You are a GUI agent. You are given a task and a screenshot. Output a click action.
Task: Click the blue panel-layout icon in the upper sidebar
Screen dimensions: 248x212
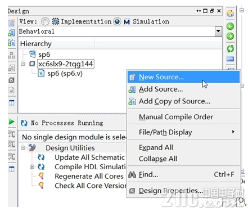coord(11,102)
